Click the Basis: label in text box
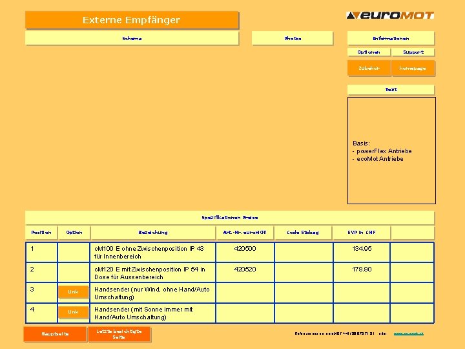Viewport: 465px width, 349px height. [x=361, y=143]
